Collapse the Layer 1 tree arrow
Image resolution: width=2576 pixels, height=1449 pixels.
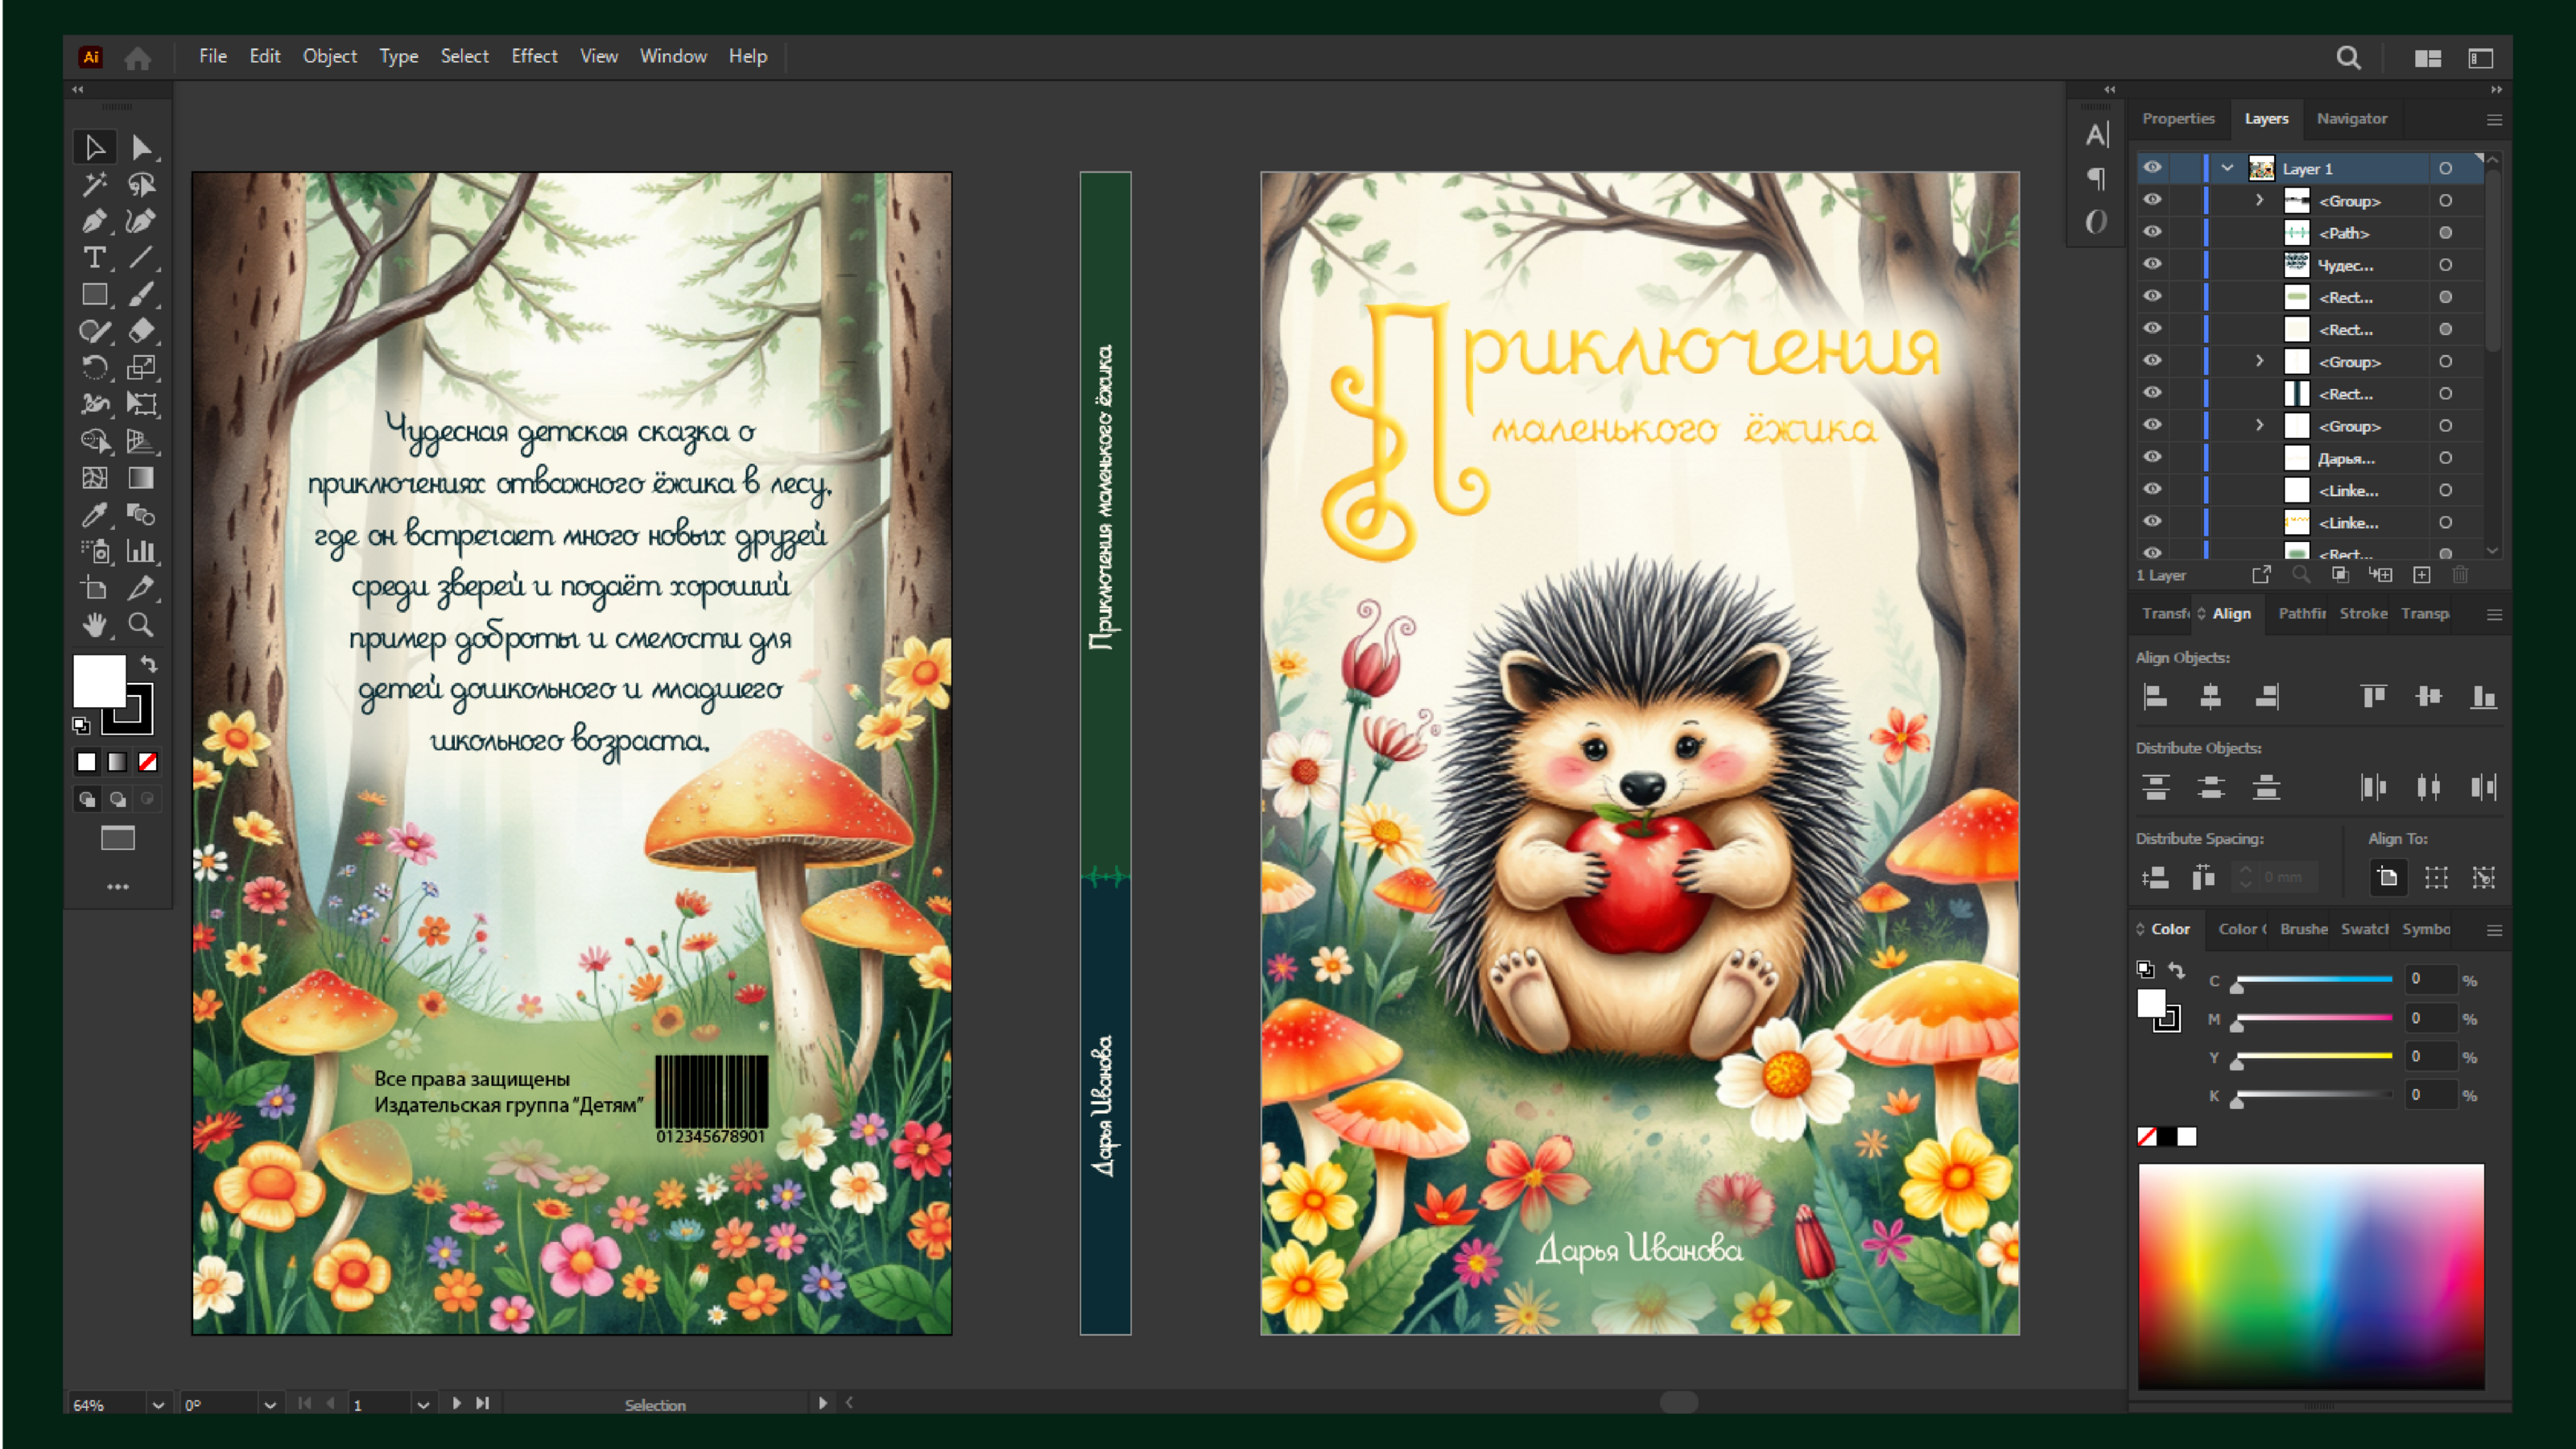(2227, 168)
